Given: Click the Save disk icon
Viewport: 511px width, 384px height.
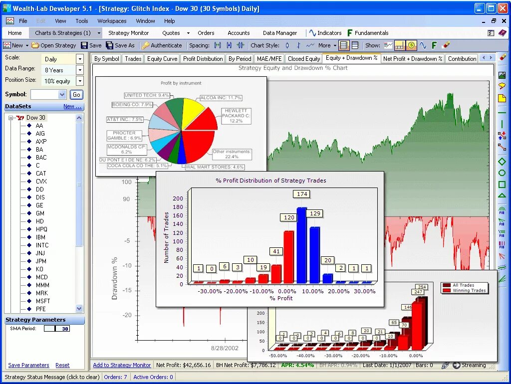Looking at the screenshot, I should 84,45.
